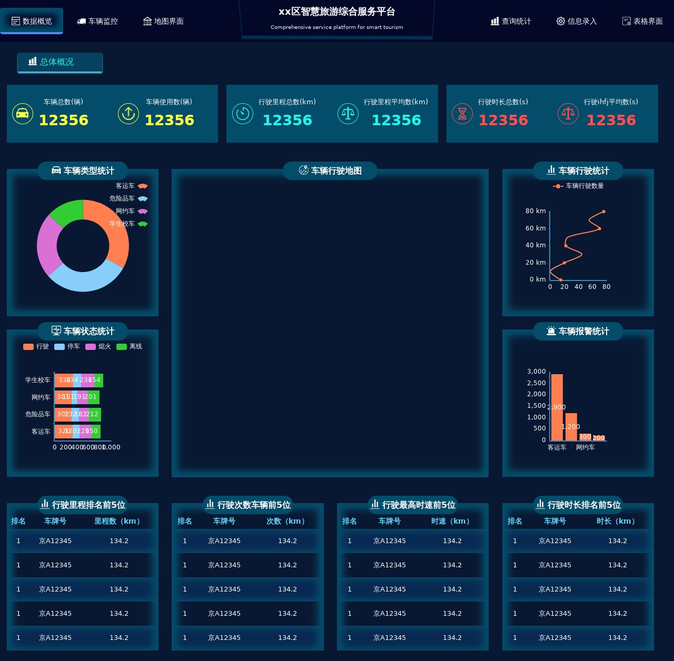
Task: Click the map icon in 车辆行驶地图 header
Action: (304, 170)
